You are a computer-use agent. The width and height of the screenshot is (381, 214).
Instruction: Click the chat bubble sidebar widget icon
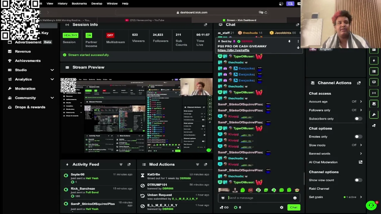coord(374,82)
